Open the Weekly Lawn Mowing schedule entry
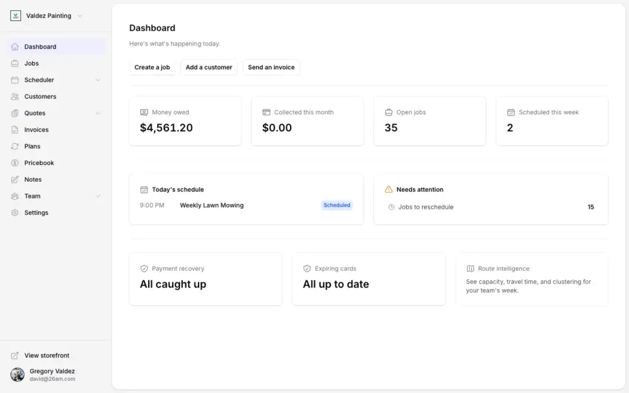This screenshot has width=629, height=393. 246,205
